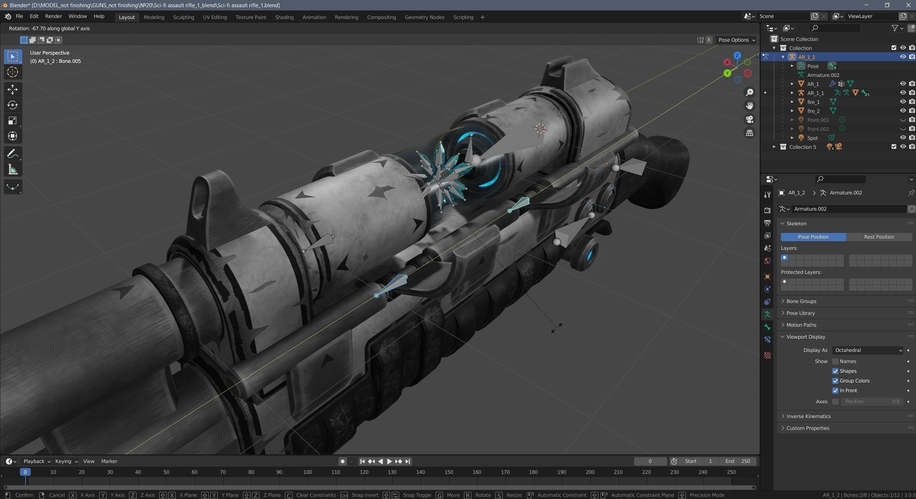The height and width of the screenshot is (499, 916).
Task: Switch to the 3D Cursor tool
Action: [x=13, y=72]
